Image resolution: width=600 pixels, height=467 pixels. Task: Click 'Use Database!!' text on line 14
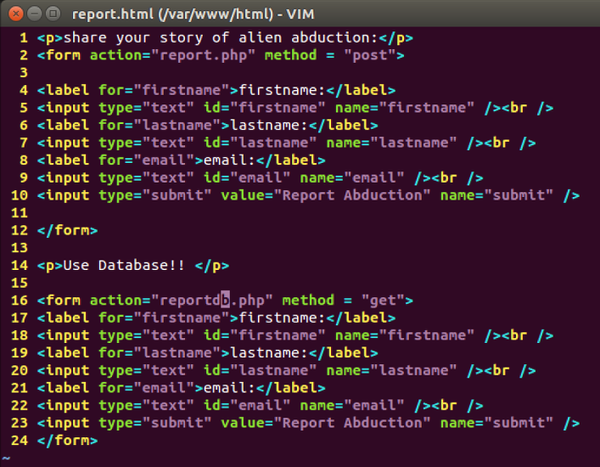pos(124,266)
